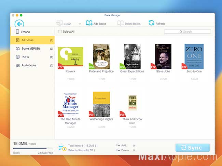Select the Think and Grow Rich cover
Image resolution: width=222 pixels, height=166 pixels.
(x=133, y=103)
